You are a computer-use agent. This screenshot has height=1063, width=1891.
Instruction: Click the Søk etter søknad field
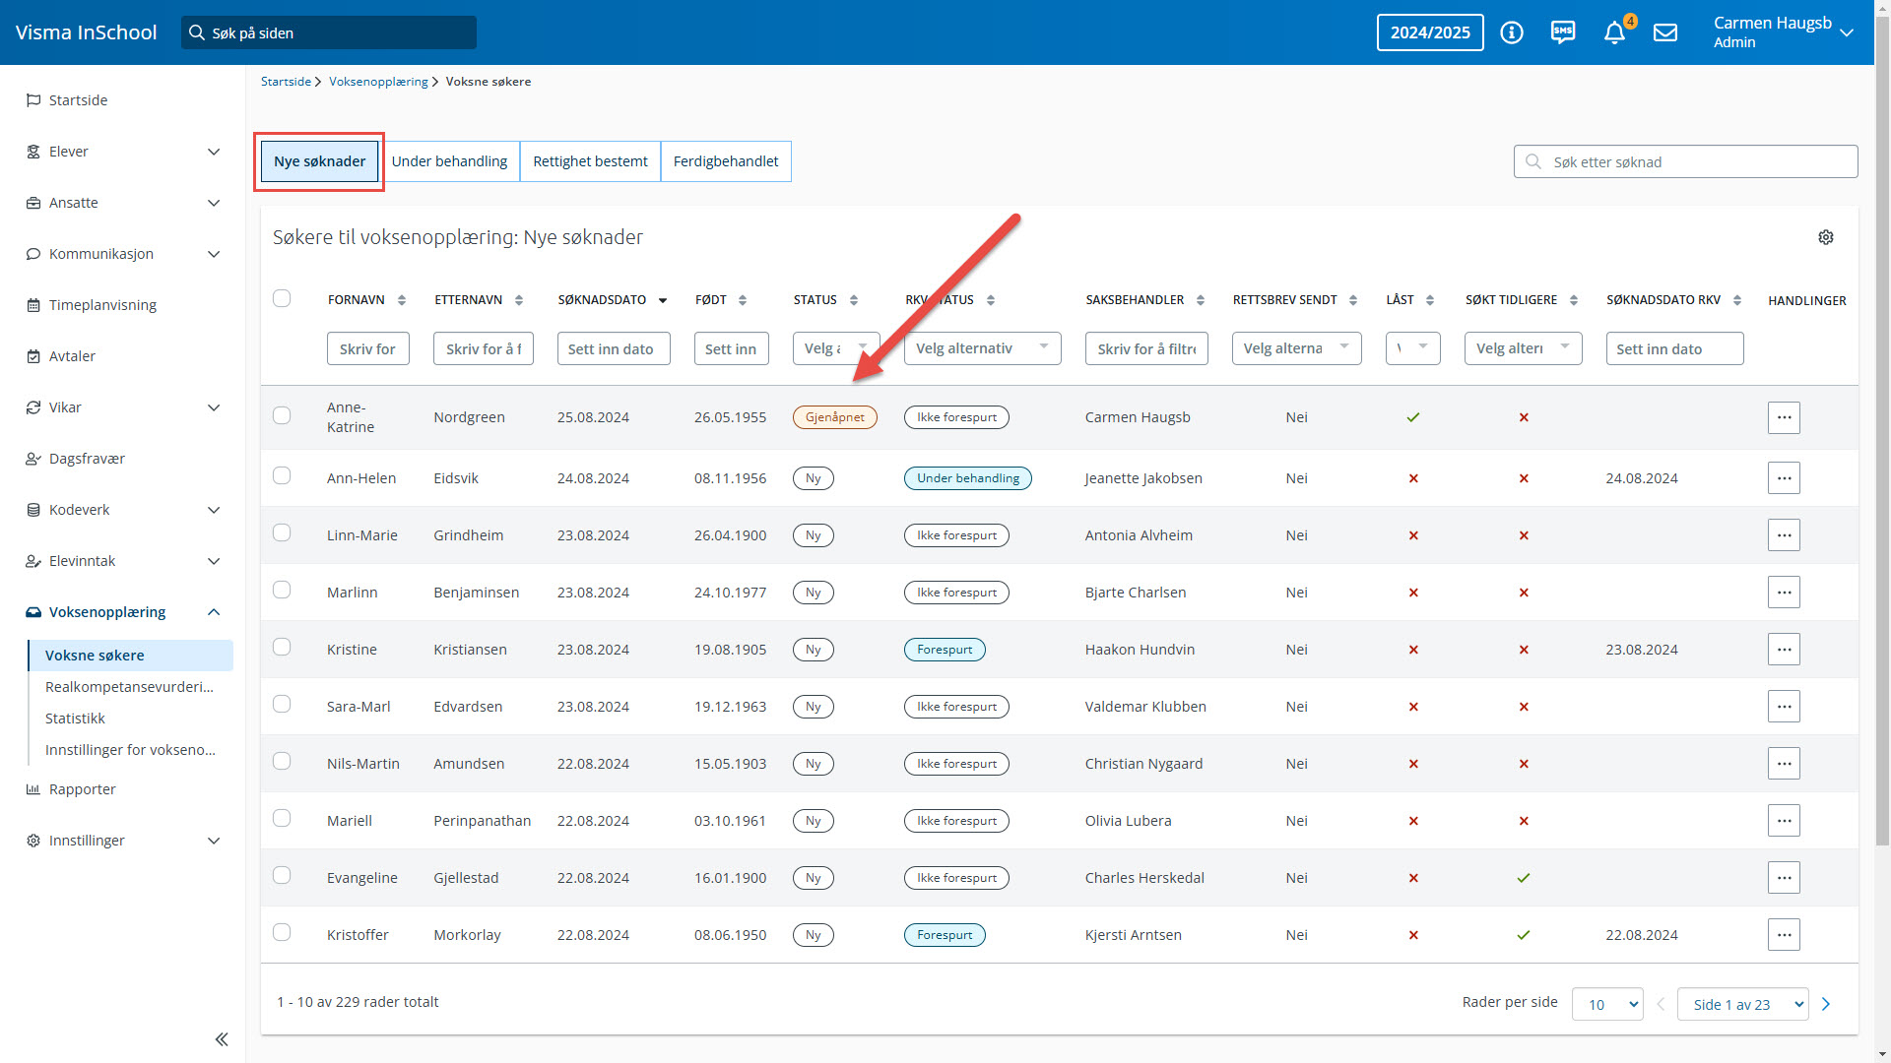1685,162
